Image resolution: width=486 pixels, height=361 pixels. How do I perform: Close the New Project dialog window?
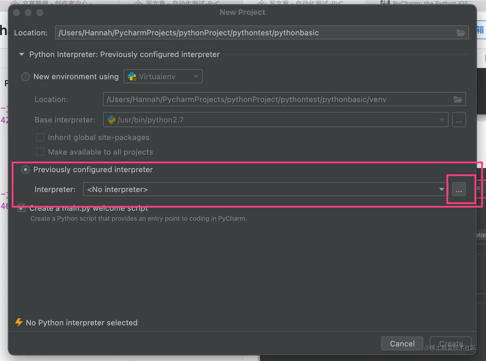[x=17, y=13]
